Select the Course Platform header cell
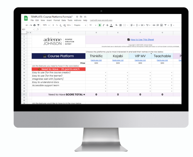The height and width of the screenshot is (157, 193). [x=58, y=56]
